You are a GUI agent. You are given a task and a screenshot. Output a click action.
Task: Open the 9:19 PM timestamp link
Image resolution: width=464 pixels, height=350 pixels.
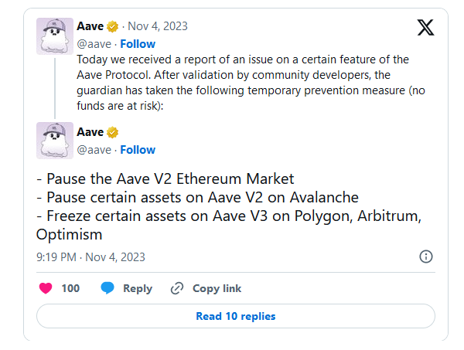(x=90, y=257)
